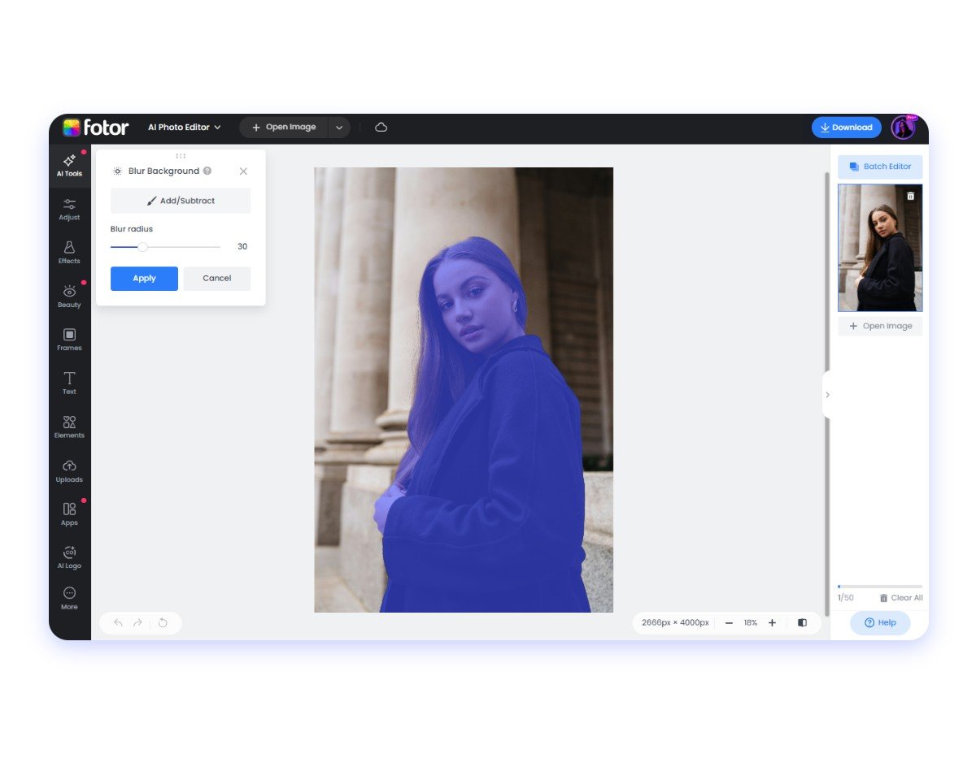Expand the AI Photo Editor dropdown

(185, 128)
